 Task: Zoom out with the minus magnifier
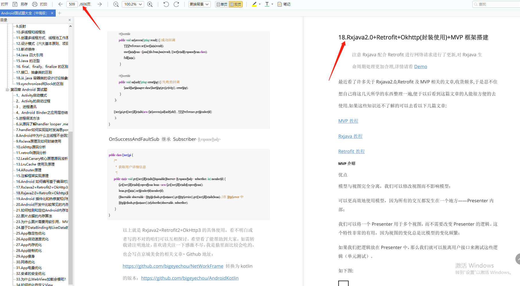tap(116, 4)
